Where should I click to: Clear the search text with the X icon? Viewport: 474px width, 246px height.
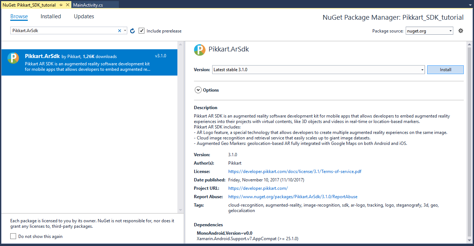(x=119, y=31)
